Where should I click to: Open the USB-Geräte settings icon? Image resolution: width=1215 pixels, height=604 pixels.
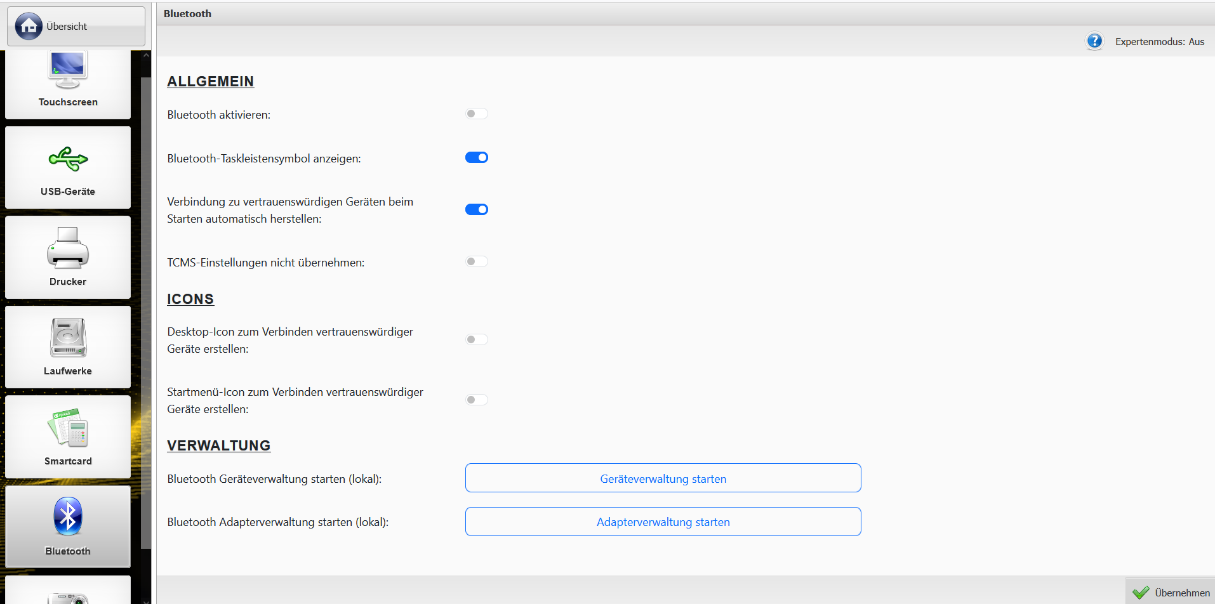(68, 167)
